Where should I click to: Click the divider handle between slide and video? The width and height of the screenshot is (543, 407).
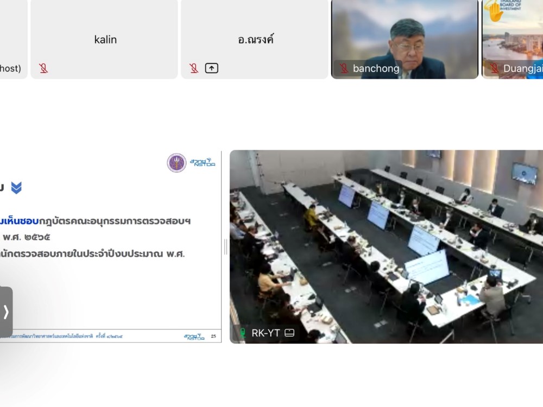(225, 247)
